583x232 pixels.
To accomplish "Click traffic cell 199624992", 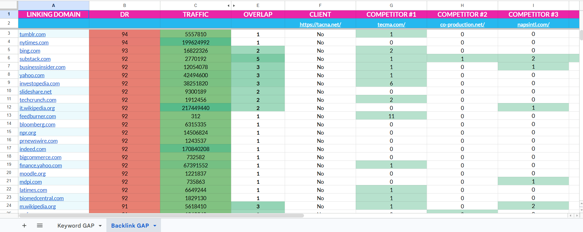I will click(x=196, y=43).
